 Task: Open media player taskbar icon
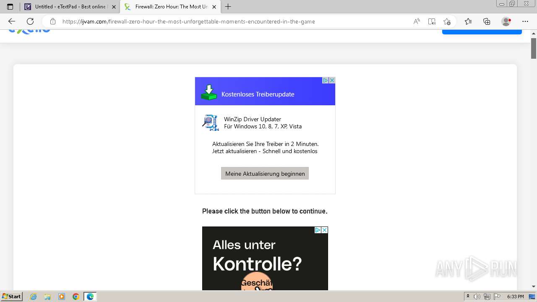[x=62, y=297]
